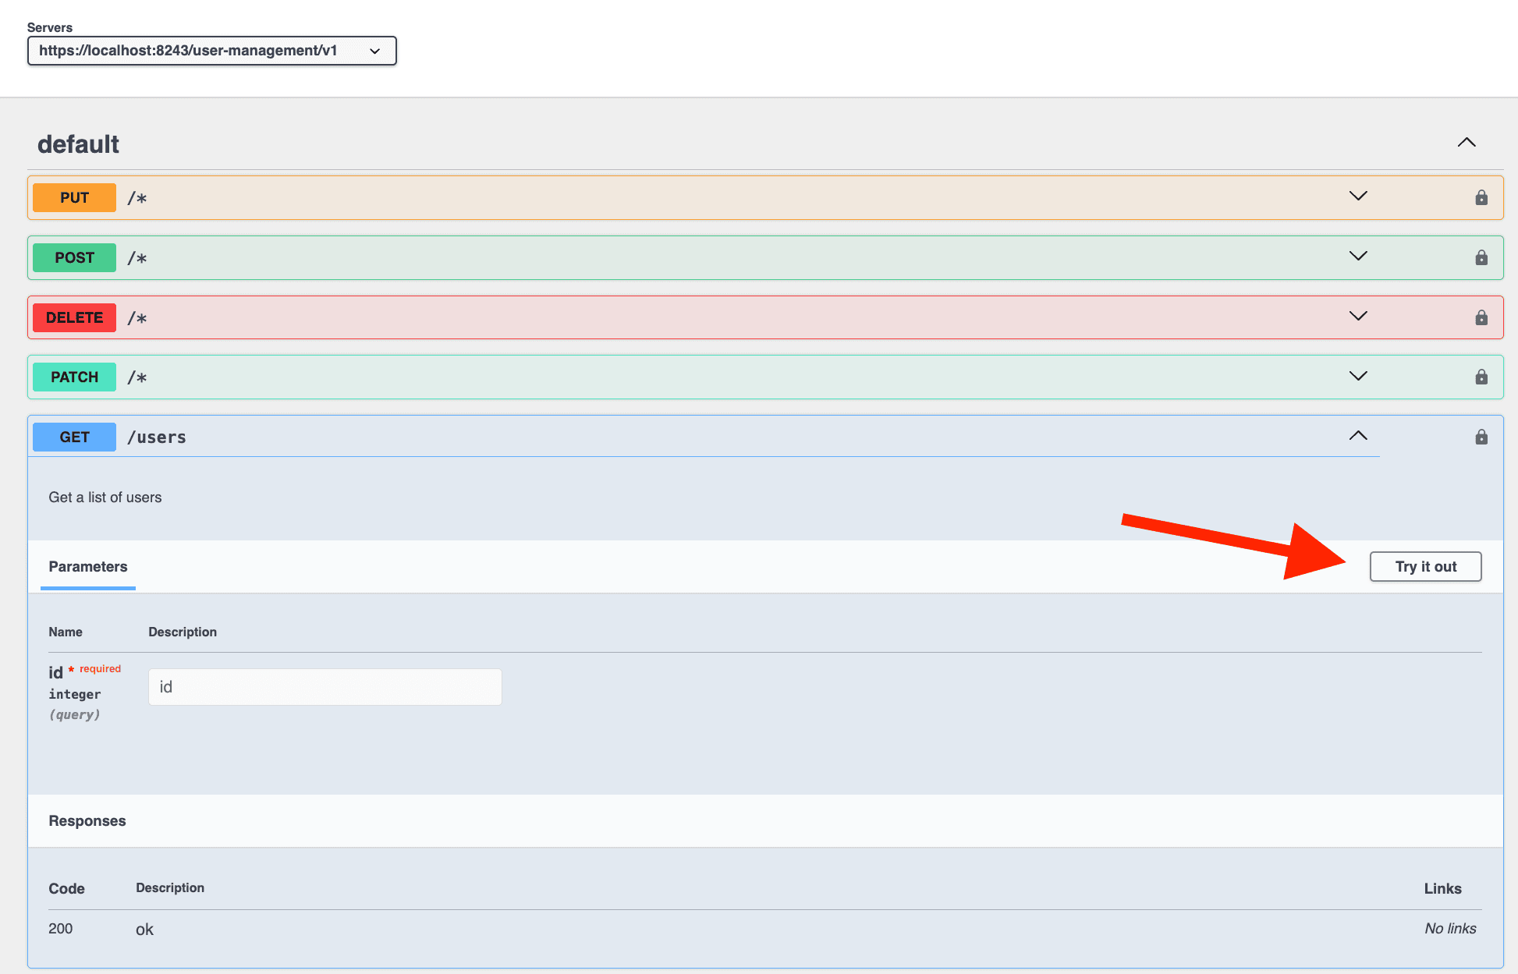Open authorization lock for the POST endpoint
The height and width of the screenshot is (974, 1518).
[1481, 257]
